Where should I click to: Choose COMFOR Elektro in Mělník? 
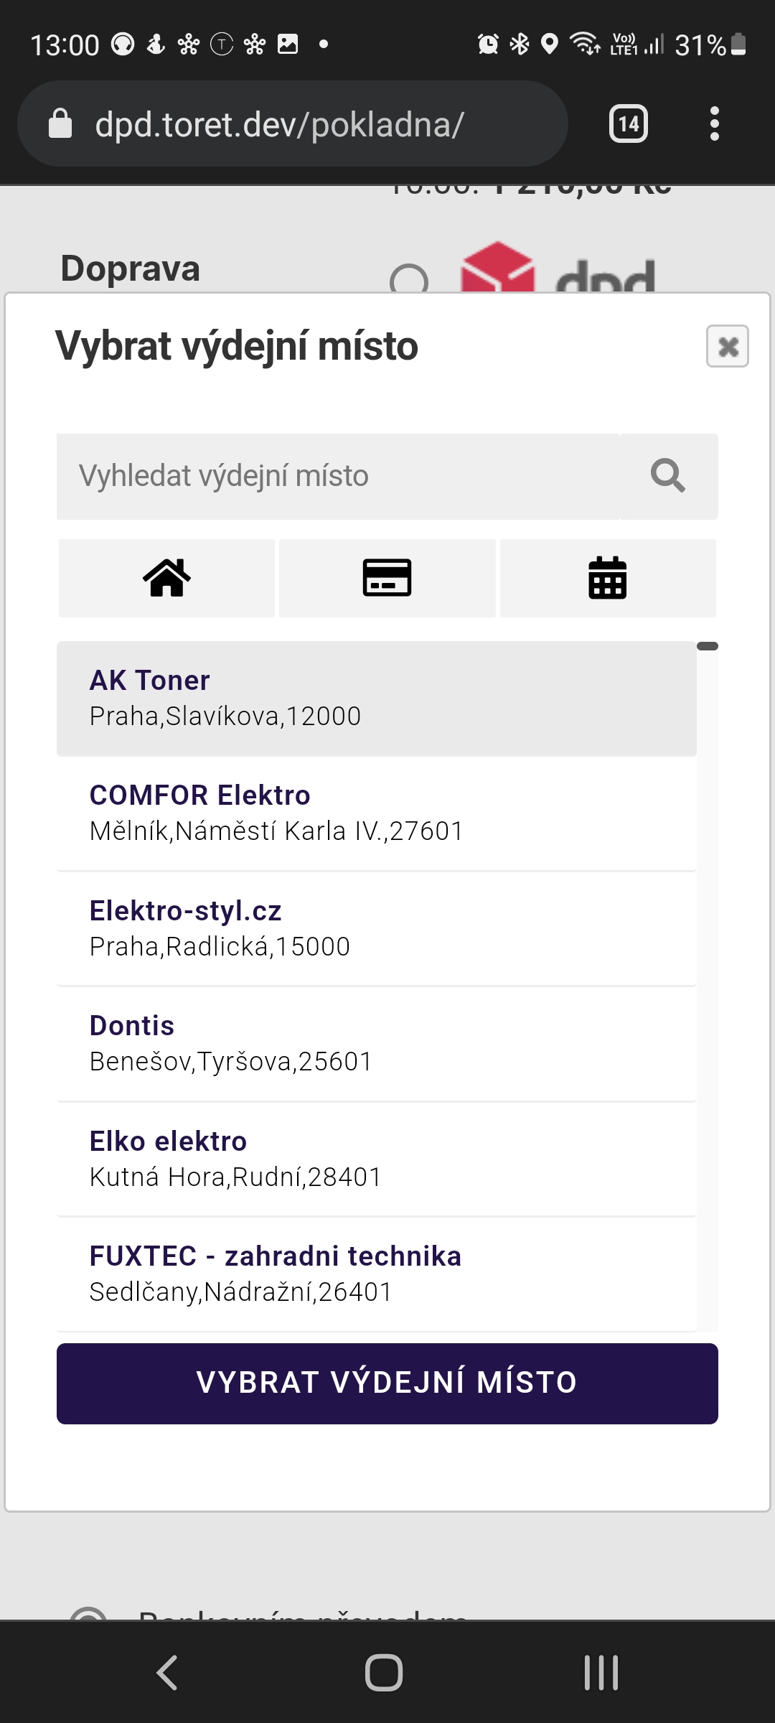click(x=377, y=813)
